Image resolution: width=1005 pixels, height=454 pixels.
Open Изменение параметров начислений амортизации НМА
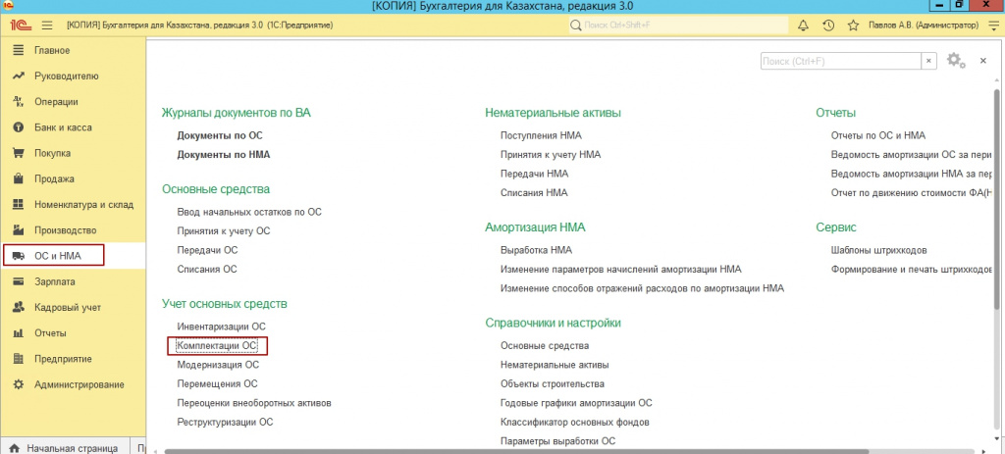[x=620, y=270]
